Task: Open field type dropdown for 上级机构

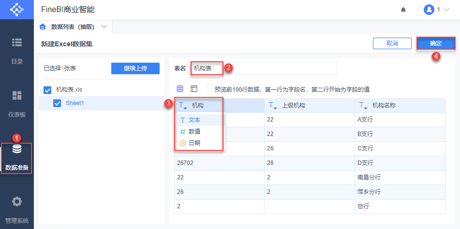Action: click(x=272, y=106)
